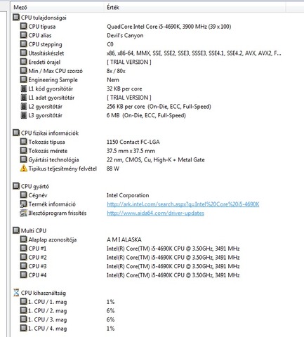Click the CPU fizikai információk group icon
304x337 pixels.
tap(16, 133)
